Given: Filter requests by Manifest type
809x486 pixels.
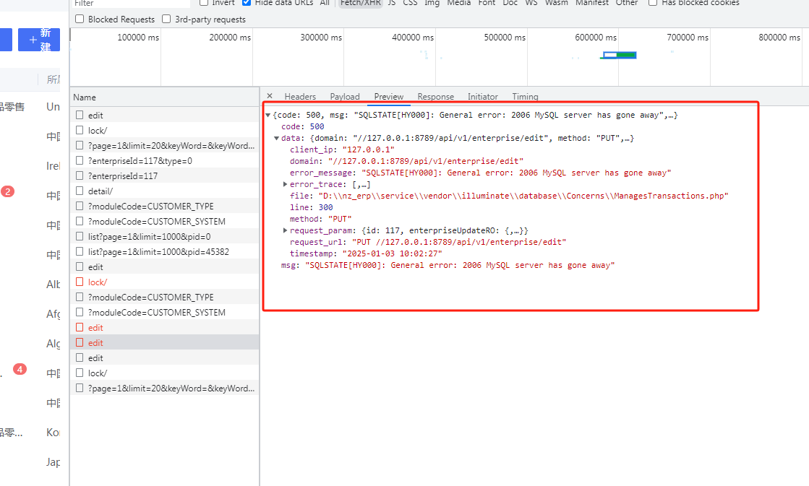Looking at the screenshot, I should [x=592, y=3].
